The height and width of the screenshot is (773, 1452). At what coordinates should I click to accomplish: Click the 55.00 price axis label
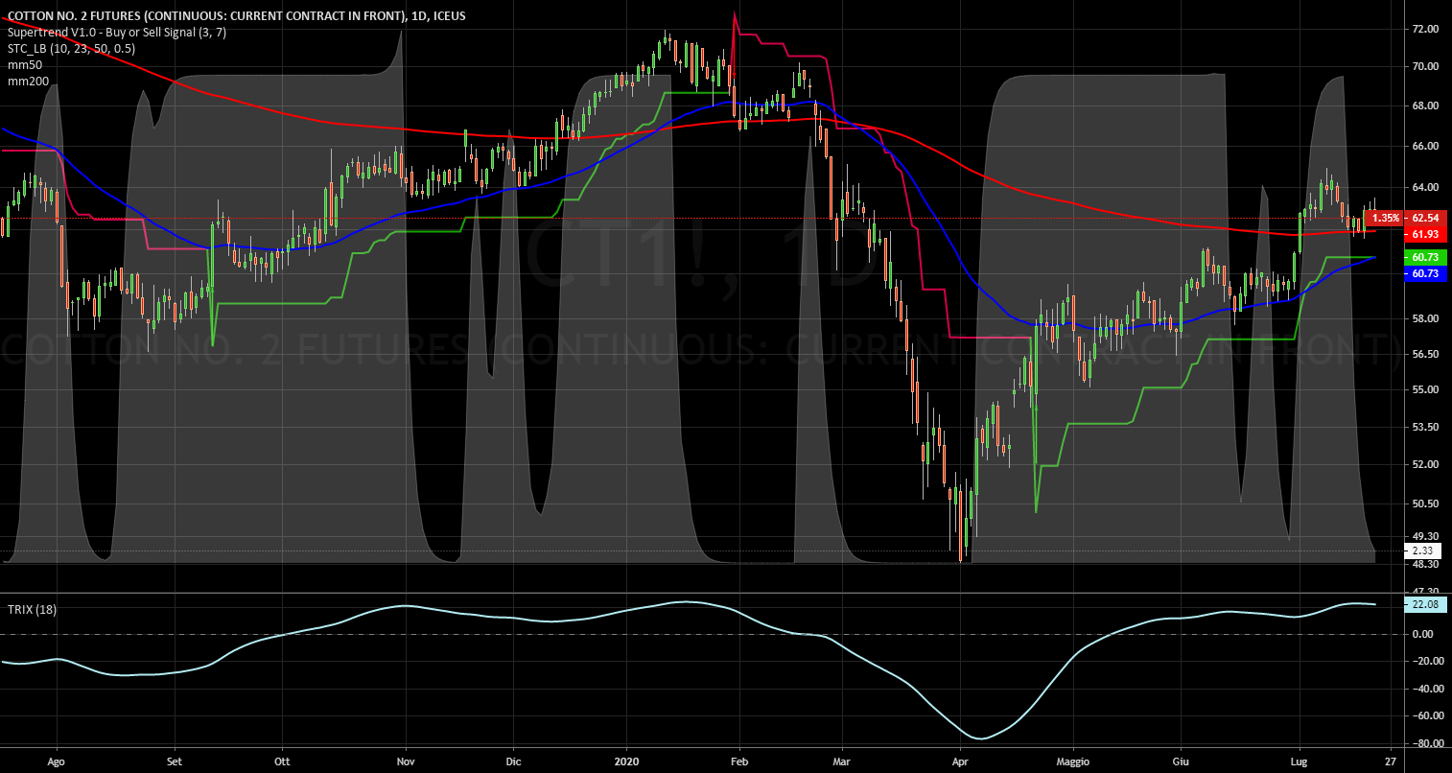[x=1425, y=389]
